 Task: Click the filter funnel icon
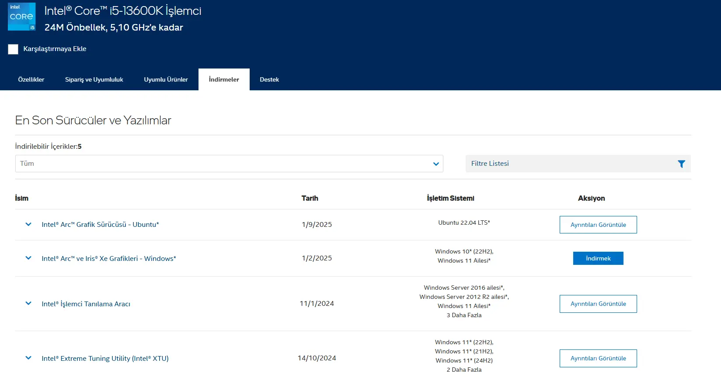(681, 164)
